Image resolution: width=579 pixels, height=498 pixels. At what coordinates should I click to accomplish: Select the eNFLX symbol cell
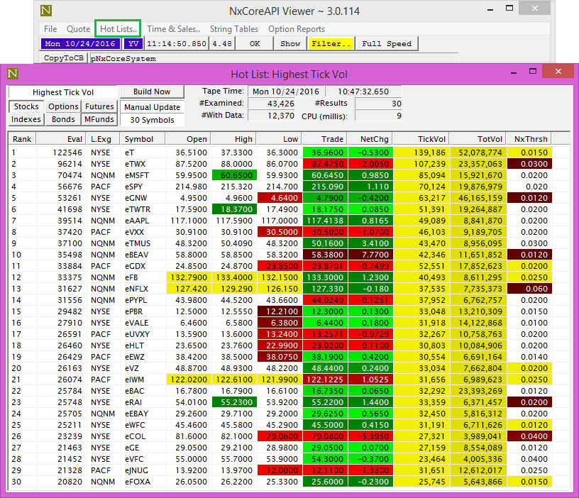pyautogui.click(x=143, y=289)
